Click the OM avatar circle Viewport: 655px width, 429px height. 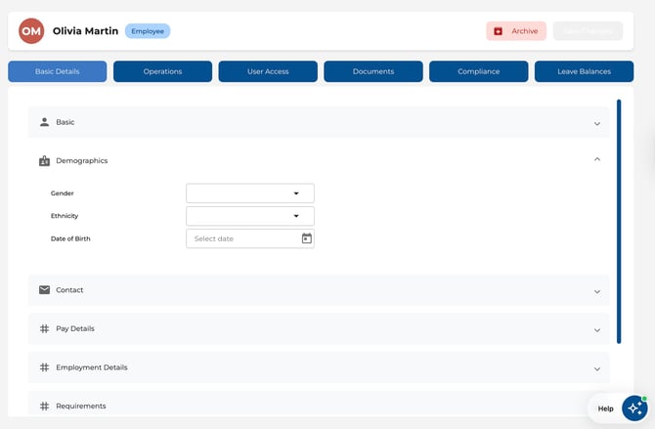31,31
